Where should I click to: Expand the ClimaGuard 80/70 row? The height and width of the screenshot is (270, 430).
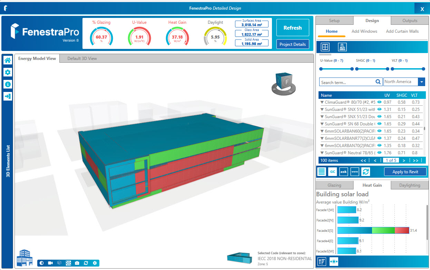click(x=322, y=102)
